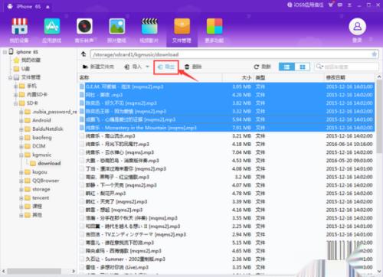Expand the QQBrowser folder node
Screen dimensions: 383x277
coord(21,181)
